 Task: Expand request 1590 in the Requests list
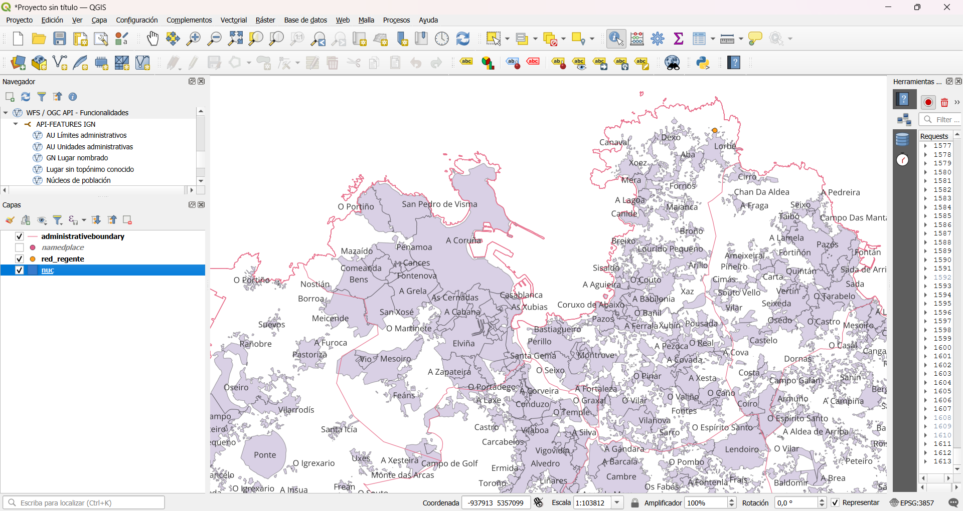point(926,260)
